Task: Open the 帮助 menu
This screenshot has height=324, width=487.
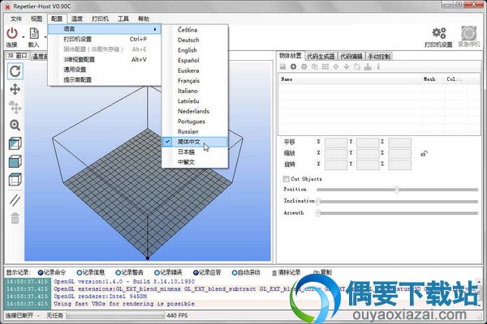Action: [144, 19]
